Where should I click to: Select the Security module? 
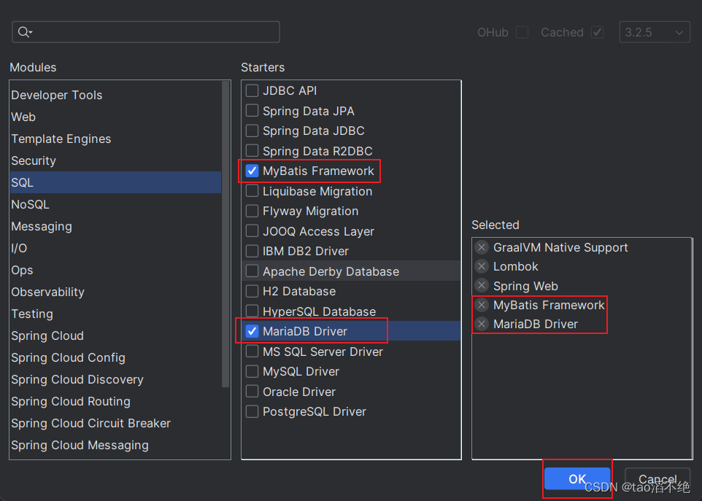click(x=115, y=160)
